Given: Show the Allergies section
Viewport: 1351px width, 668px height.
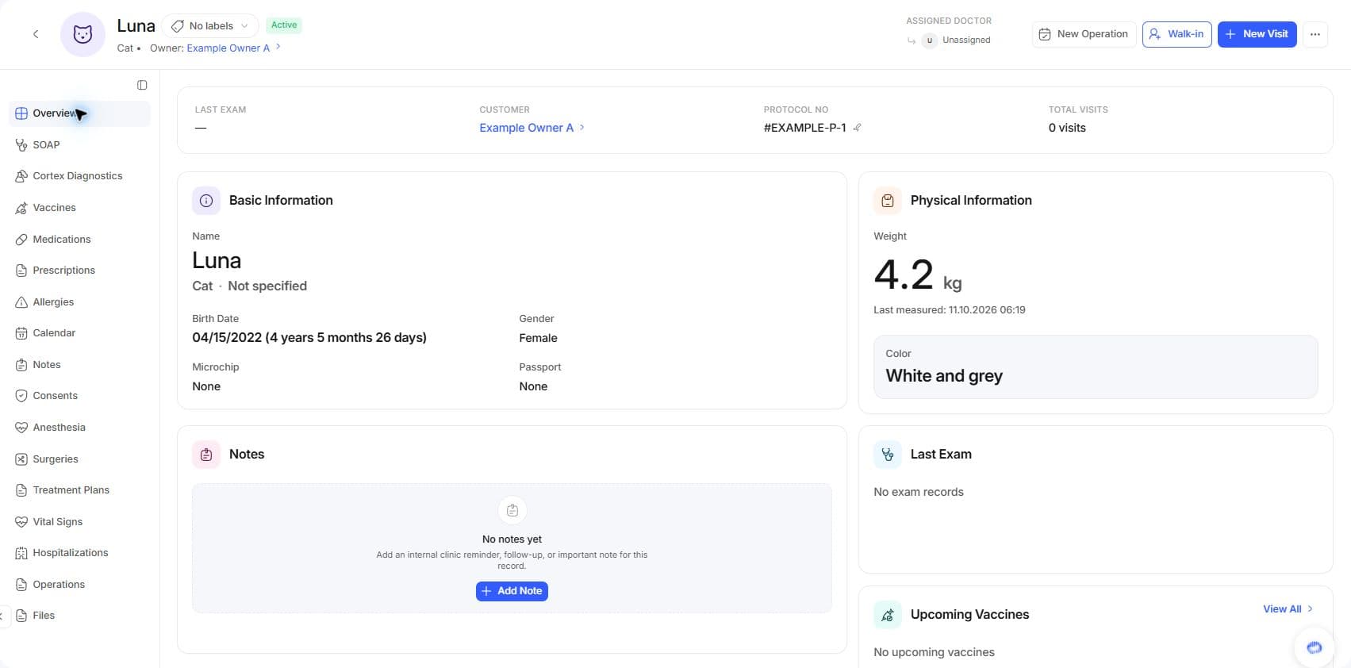Looking at the screenshot, I should pos(79,302).
